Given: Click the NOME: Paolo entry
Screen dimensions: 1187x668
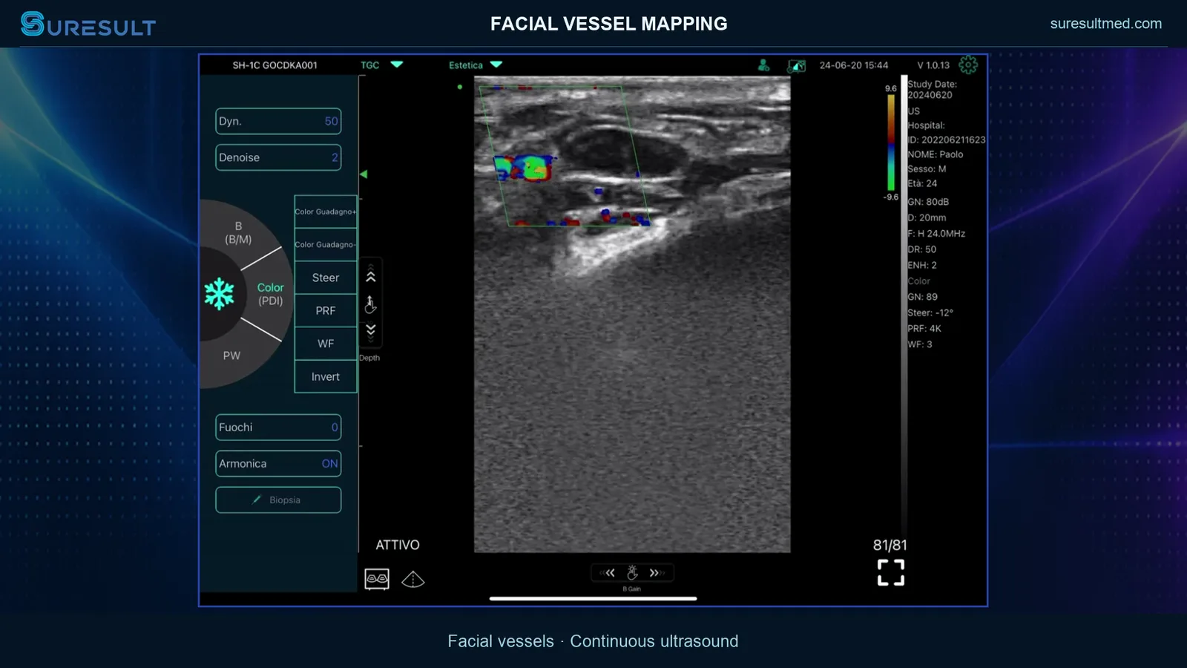Looking at the screenshot, I should 936,154.
